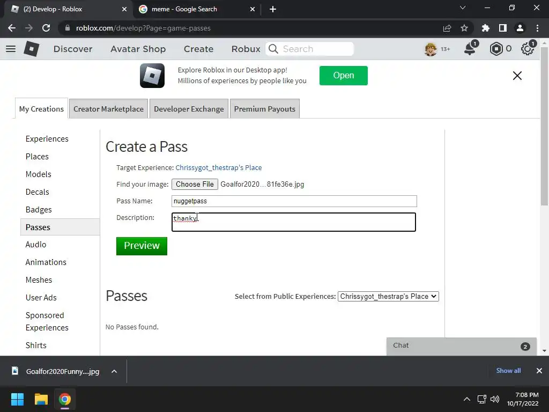
Task: Expand options for downloaded Goalfor2020Funny file
Action: point(114,371)
